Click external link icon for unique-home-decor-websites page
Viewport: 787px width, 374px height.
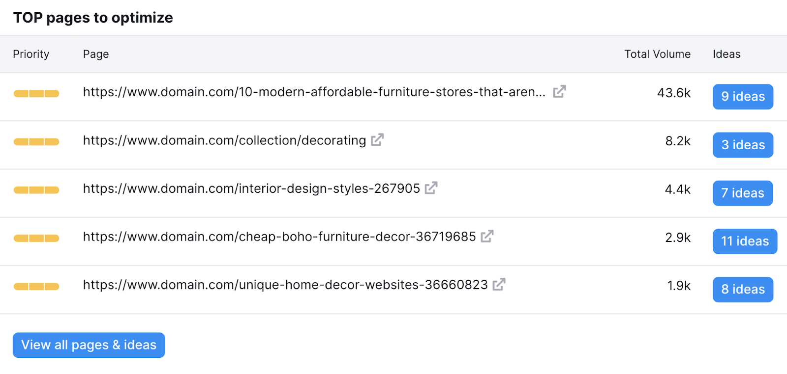click(499, 284)
